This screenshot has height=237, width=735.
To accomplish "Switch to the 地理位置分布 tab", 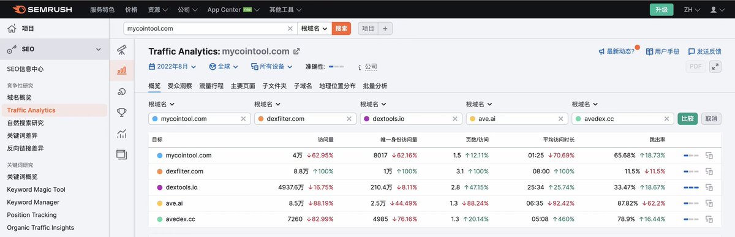I will click(337, 86).
